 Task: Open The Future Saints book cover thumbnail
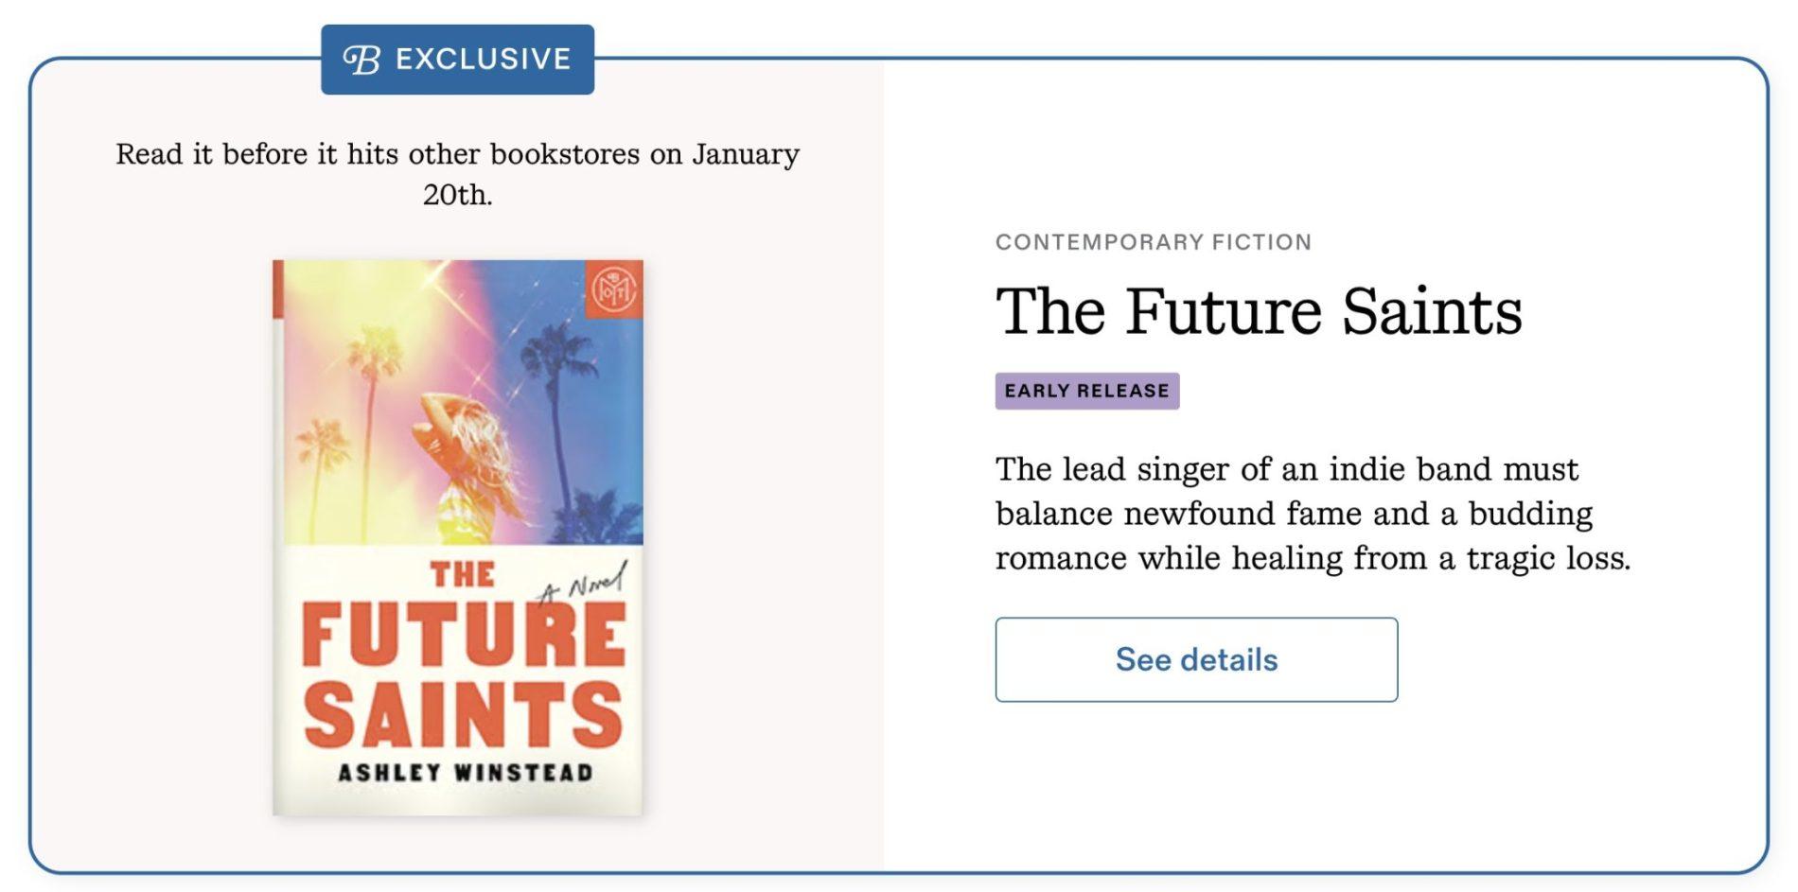pos(457,536)
